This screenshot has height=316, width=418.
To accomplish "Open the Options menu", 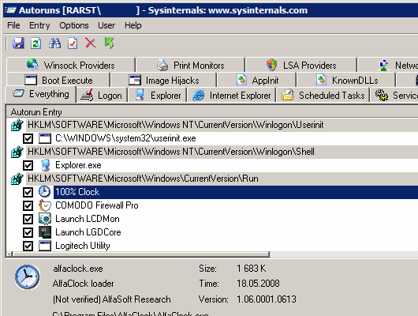I will [74, 25].
